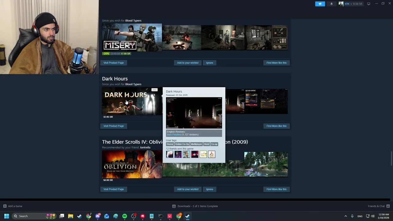Screen dimensions: 393x221
Task: Switch to Big Picture mode icon
Action: (368, 4)
